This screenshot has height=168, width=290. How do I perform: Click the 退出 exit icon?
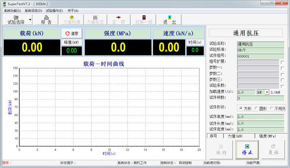[x=169, y=17]
